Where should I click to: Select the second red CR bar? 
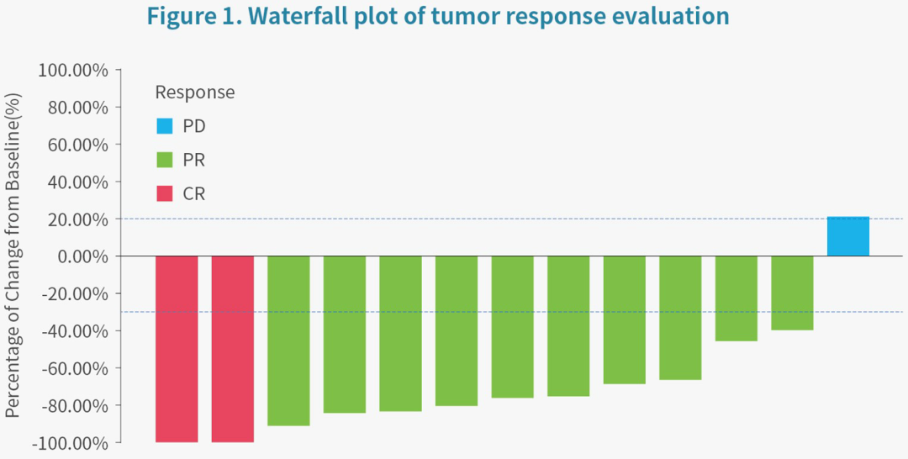coord(233,348)
